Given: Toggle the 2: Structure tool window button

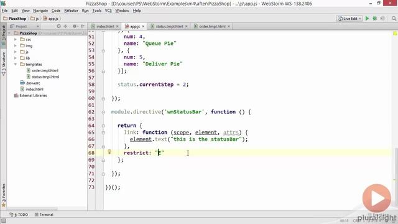Looking at the screenshot, I should (x=4, y=64).
